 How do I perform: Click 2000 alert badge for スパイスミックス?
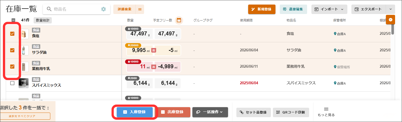tap(132, 78)
